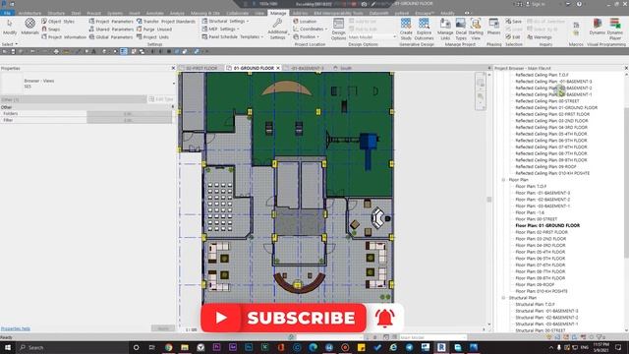Click the Folders value field in Properties
The image size is (629, 354).
pos(129,114)
